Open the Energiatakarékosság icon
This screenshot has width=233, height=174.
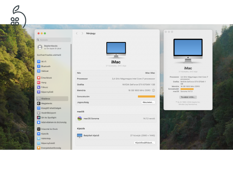[x=39, y=148]
